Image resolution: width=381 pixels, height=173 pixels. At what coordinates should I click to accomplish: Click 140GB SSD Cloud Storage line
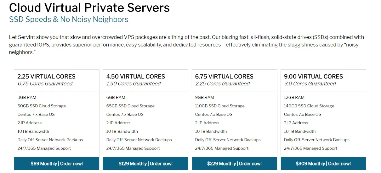(309, 106)
